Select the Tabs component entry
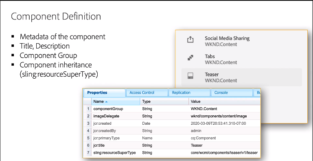Screen dimensions: 313x161 tap(241, 59)
